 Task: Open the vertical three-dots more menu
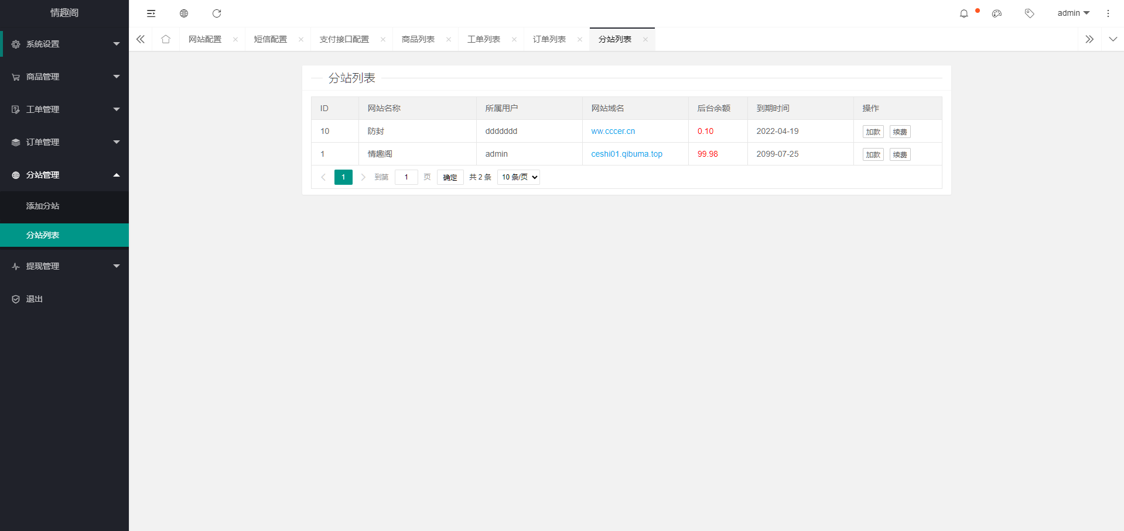1108,13
